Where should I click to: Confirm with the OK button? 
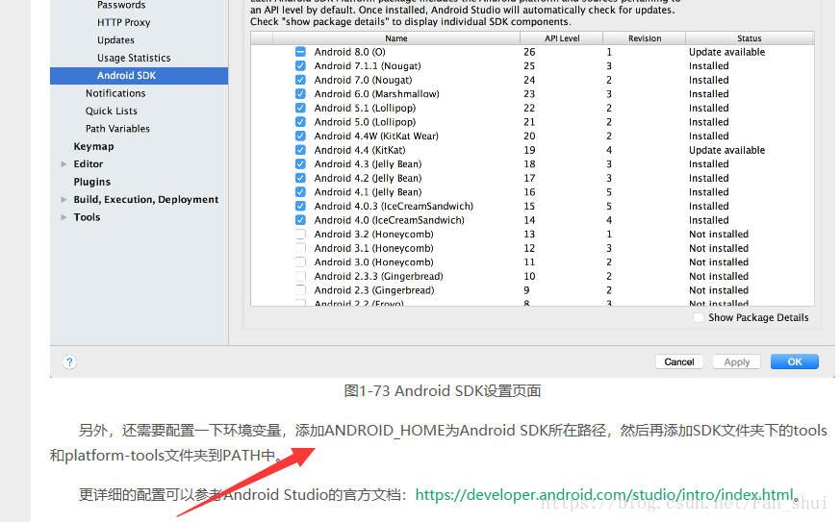click(x=795, y=361)
